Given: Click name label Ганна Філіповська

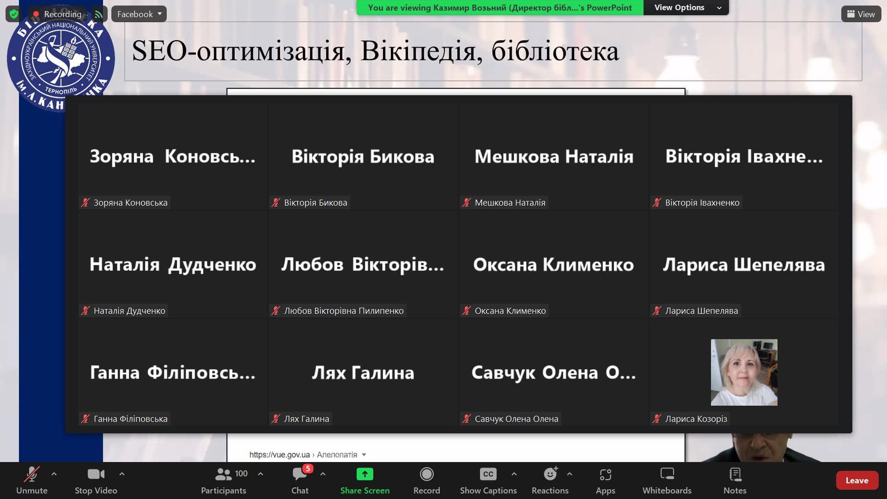Looking at the screenshot, I should point(131,419).
